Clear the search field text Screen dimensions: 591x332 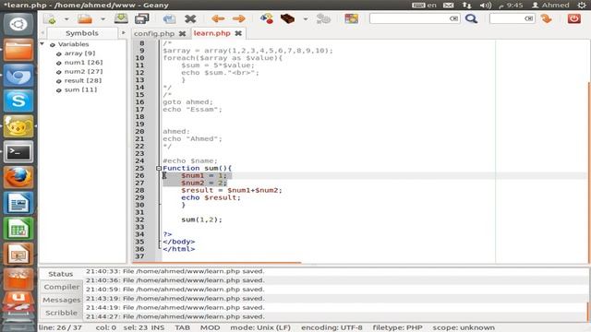[x=453, y=18]
